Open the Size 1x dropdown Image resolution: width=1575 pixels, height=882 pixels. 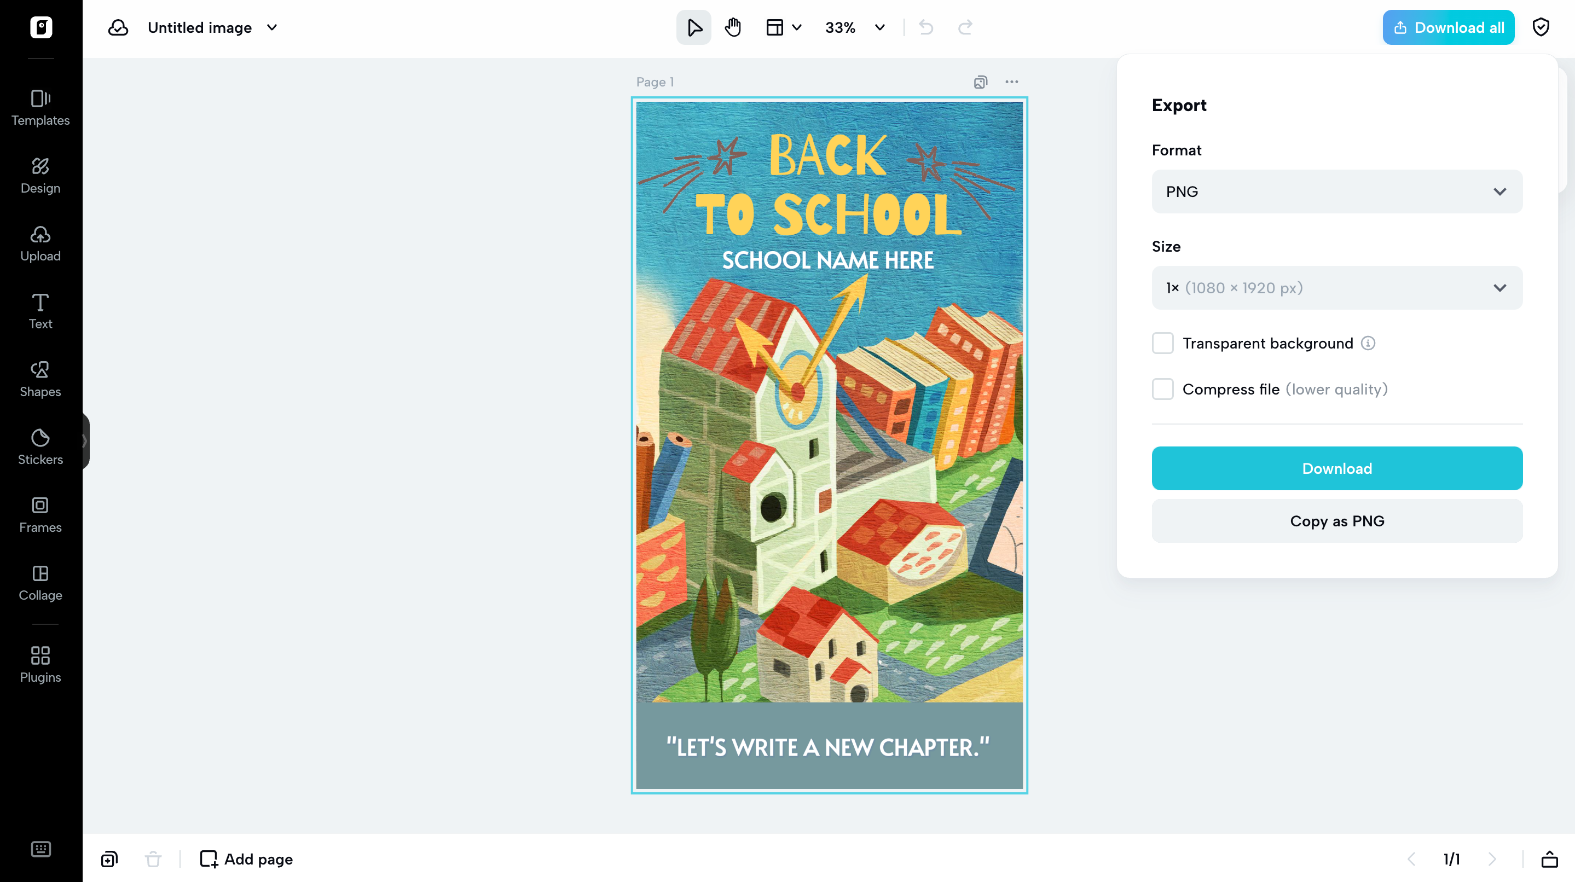[x=1336, y=287]
